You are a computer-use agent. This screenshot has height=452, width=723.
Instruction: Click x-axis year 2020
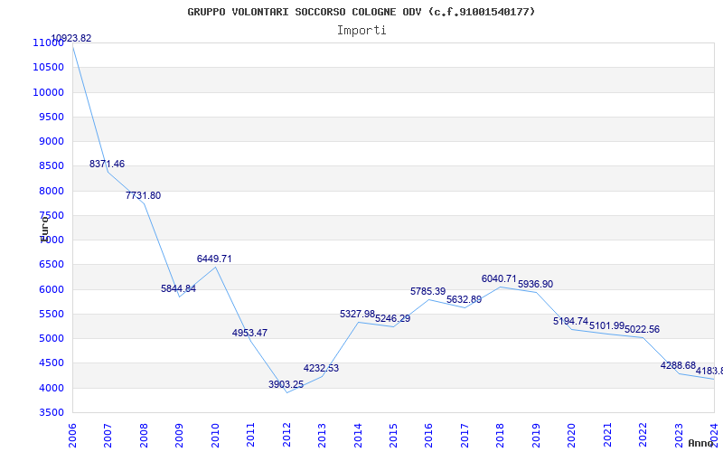pyautogui.click(x=572, y=435)
